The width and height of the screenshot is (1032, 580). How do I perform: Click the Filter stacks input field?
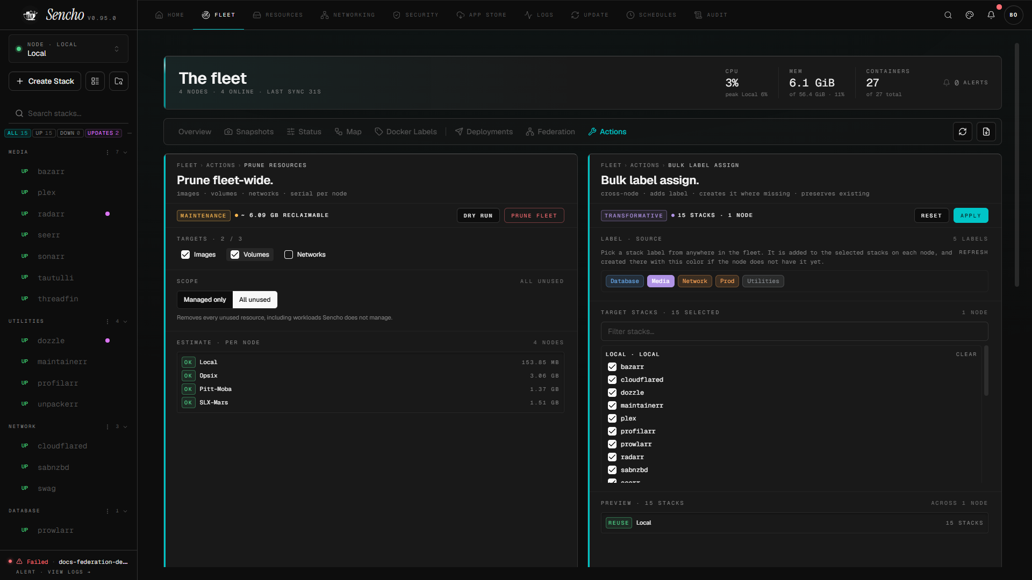click(x=794, y=331)
